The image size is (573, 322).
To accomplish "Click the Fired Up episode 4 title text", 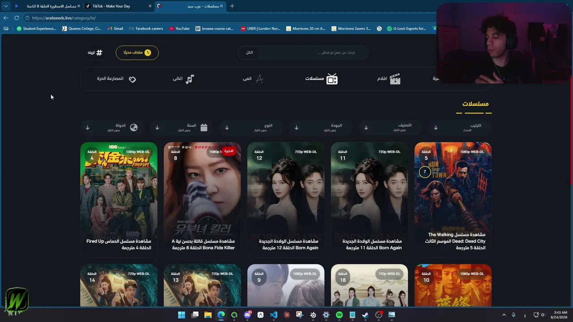I will coord(119,244).
